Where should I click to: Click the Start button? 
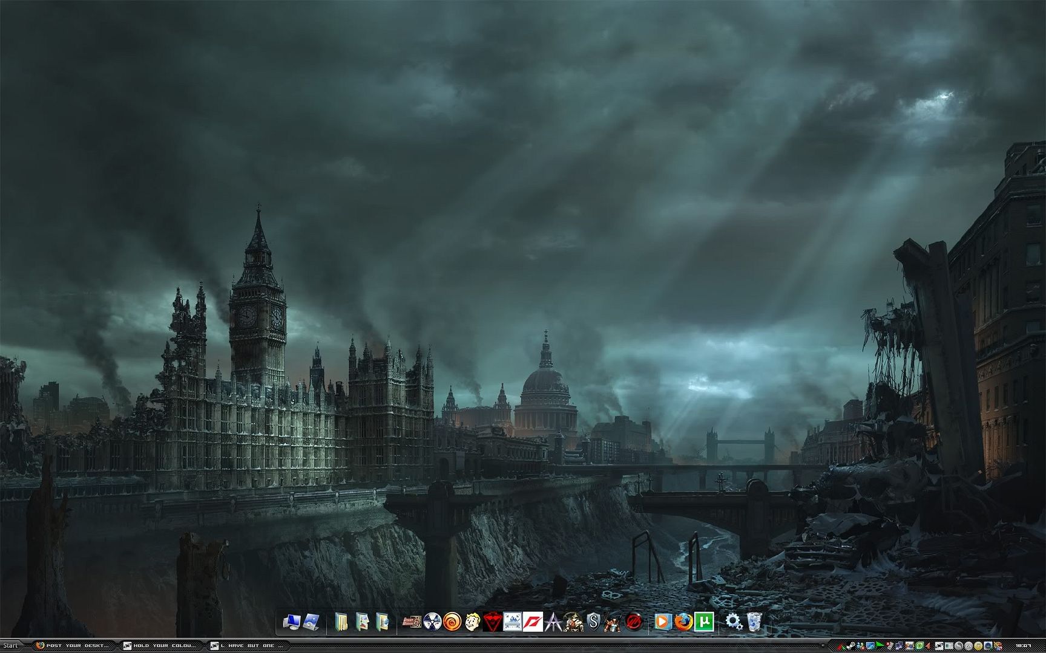click(x=10, y=646)
